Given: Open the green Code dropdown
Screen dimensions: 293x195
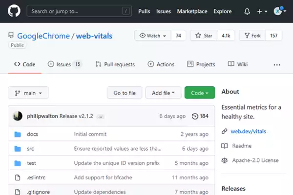Looking at the screenshot, I should (x=200, y=93).
